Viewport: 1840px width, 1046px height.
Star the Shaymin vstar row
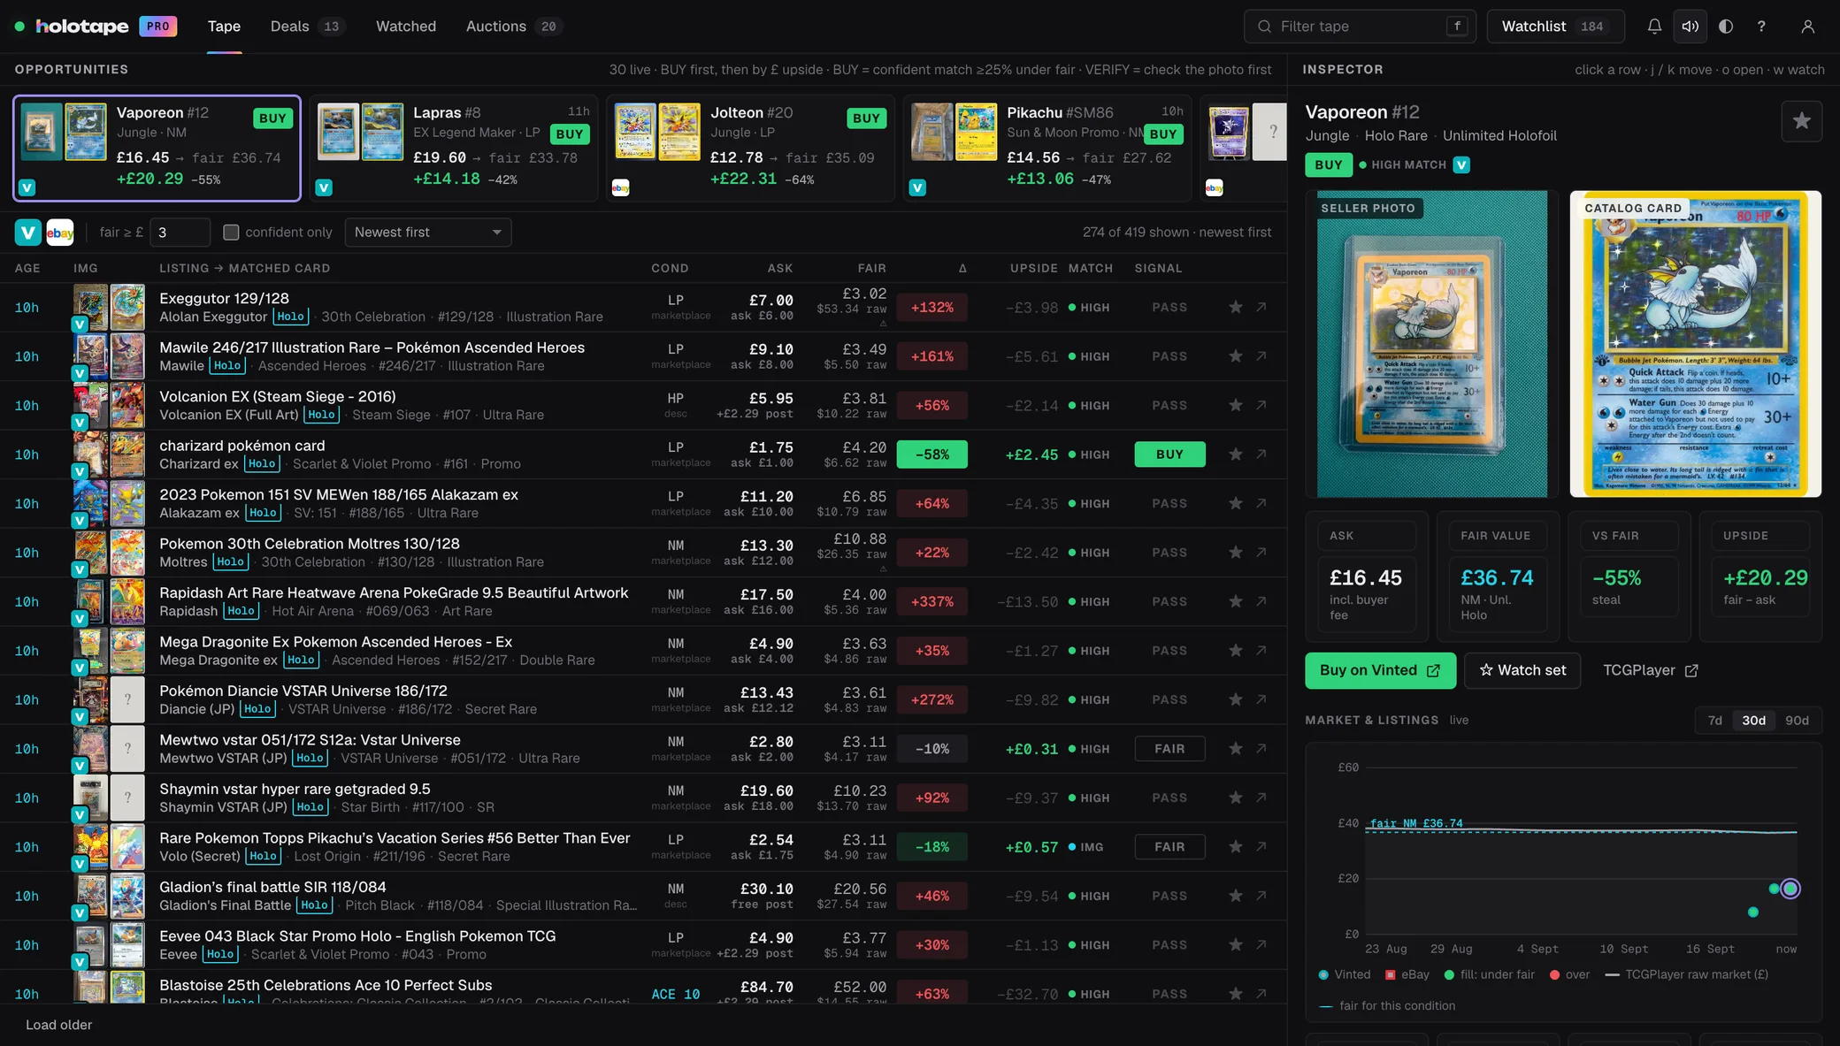point(1236,798)
